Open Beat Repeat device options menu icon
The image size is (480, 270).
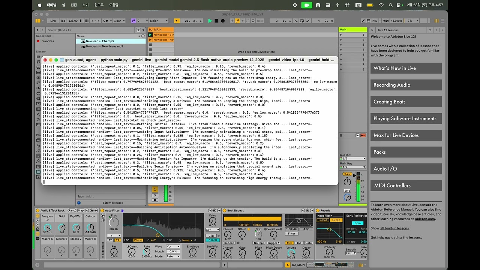(312, 210)
